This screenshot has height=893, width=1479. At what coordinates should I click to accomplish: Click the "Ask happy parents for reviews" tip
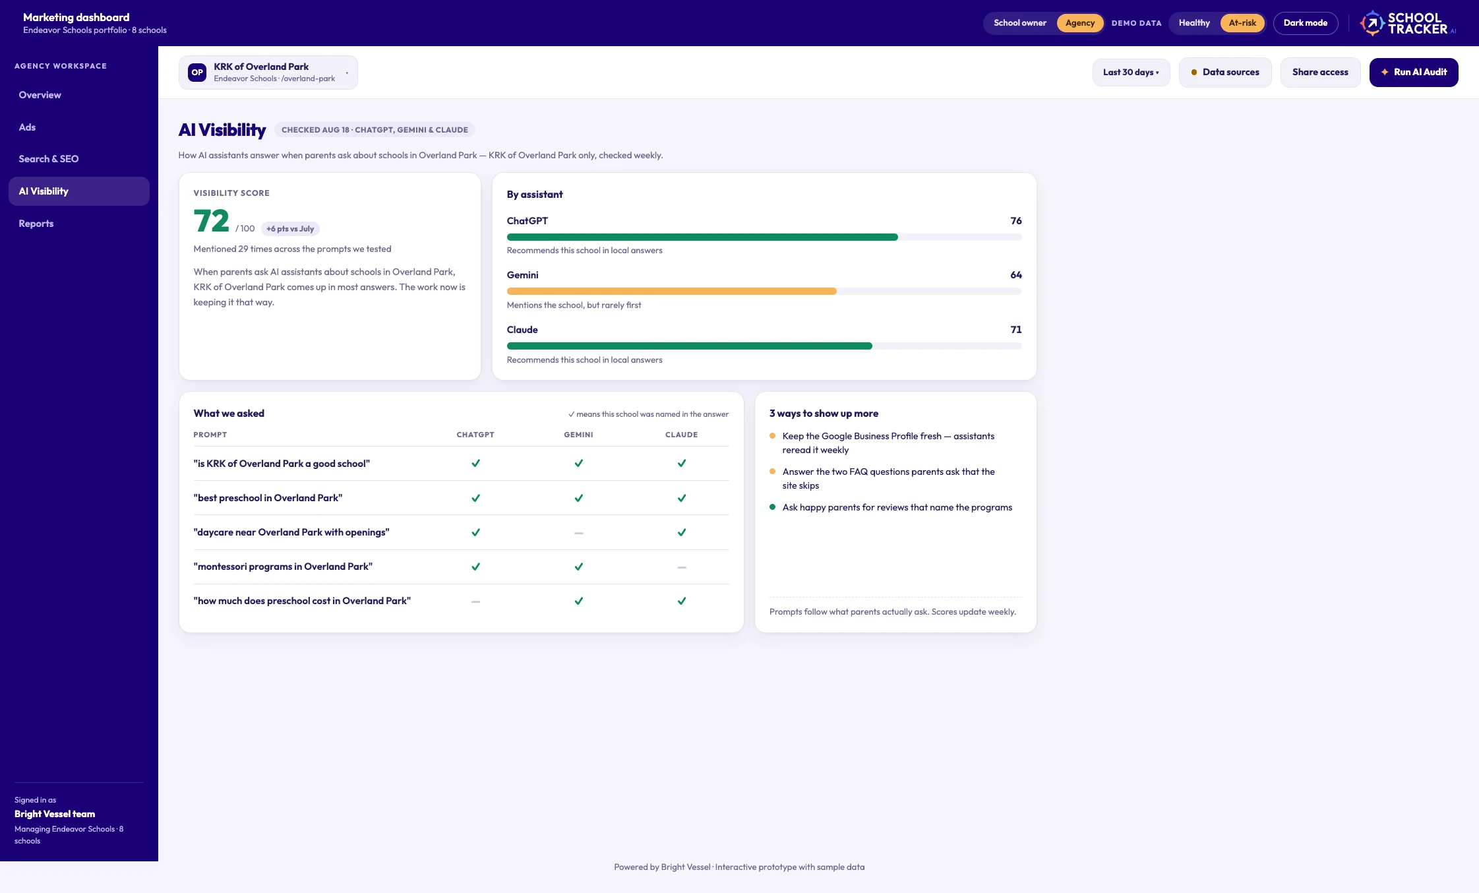point(897,507)
